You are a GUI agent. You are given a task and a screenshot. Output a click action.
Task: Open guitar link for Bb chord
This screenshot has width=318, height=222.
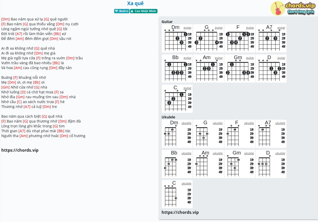coord(187,58)
